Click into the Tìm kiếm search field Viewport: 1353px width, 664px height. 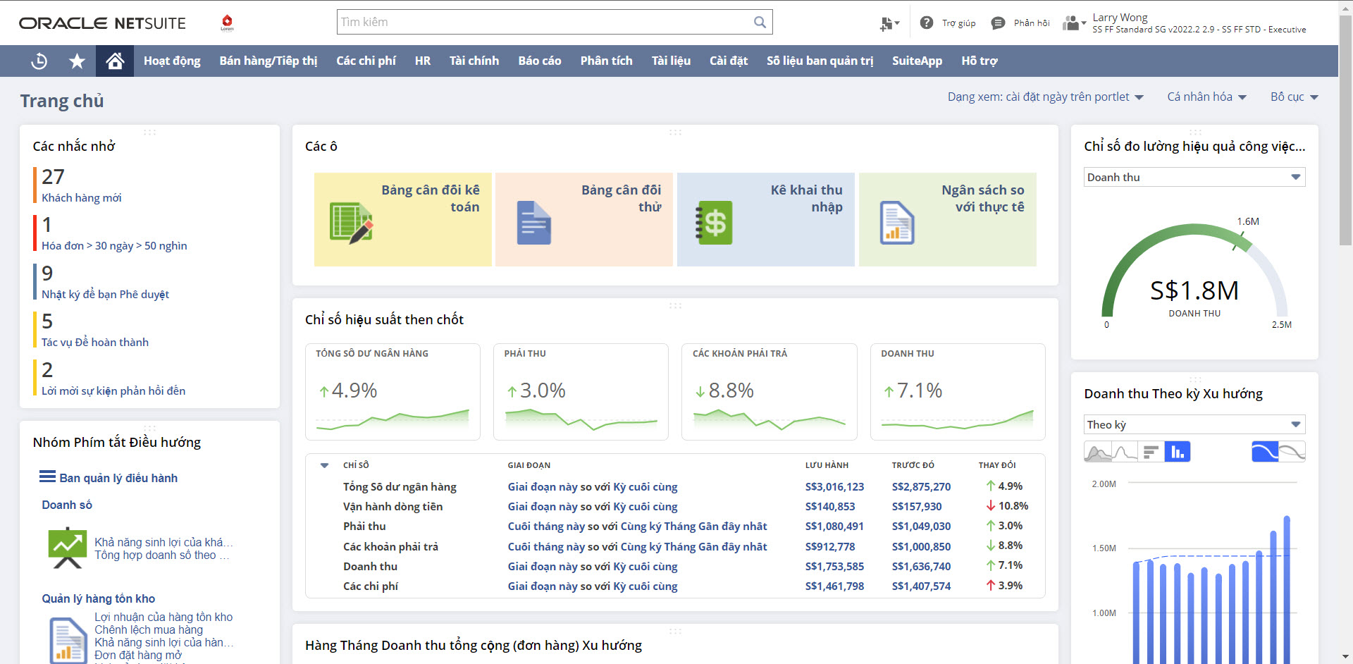(x=546, y=22)
